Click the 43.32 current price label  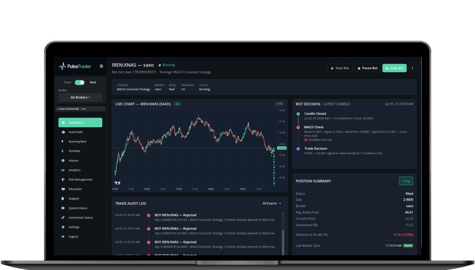coord(282,148)
